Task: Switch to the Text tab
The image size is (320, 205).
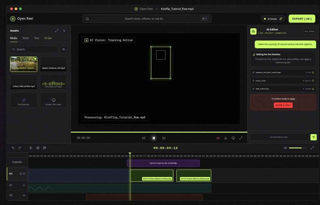Action: coord(37,38)
